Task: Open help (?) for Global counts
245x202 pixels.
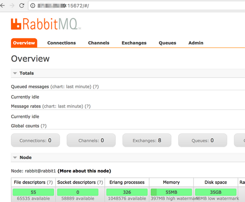Action: tap(44, 126)
